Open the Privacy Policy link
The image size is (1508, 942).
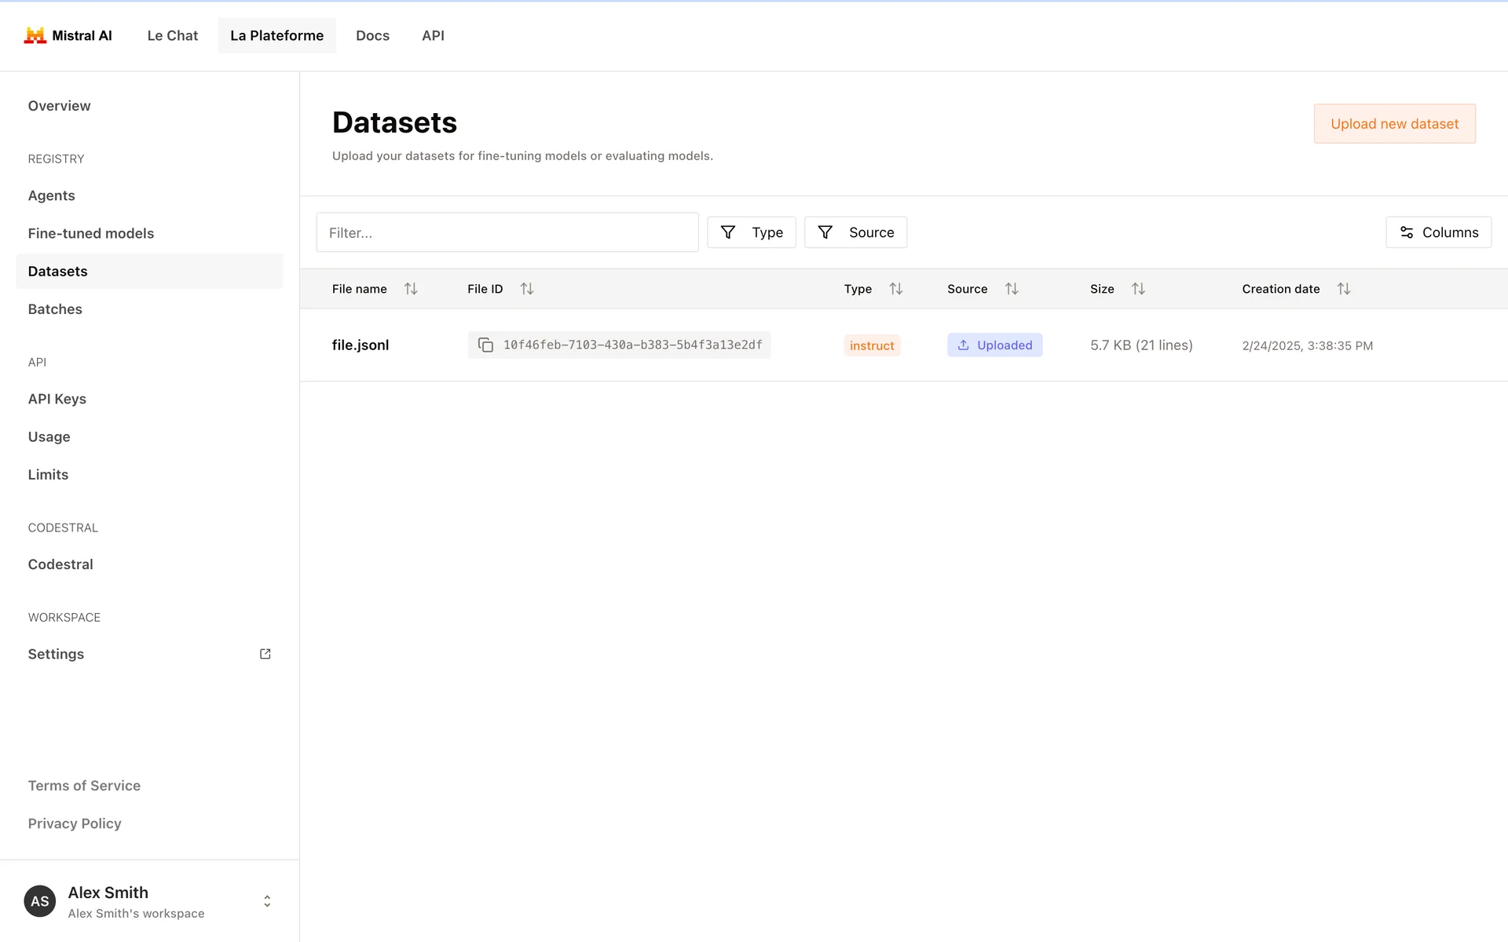(75, 823)
